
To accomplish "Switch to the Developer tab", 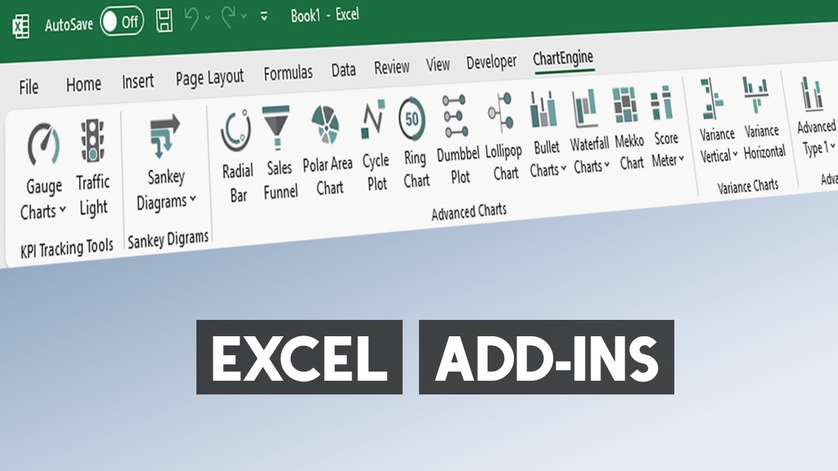I will tap(491, 62).
